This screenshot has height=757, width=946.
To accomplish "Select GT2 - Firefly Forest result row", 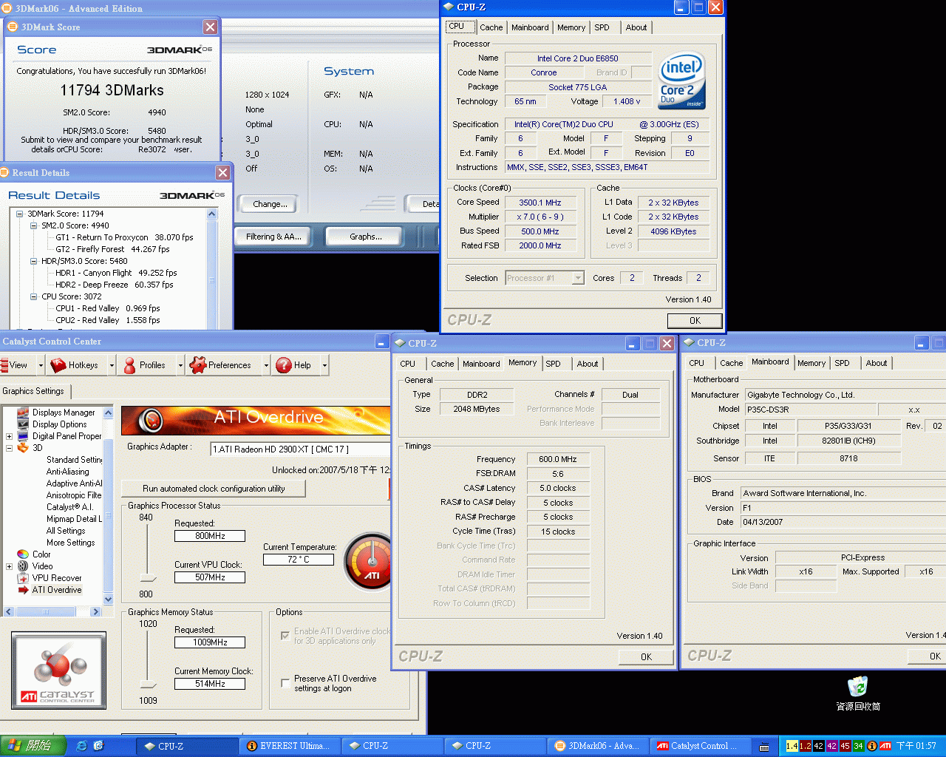I will point(112,249).
